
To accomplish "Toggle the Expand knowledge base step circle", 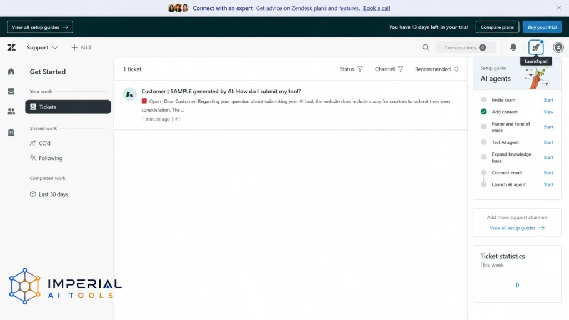I will [x=483, y=157].
